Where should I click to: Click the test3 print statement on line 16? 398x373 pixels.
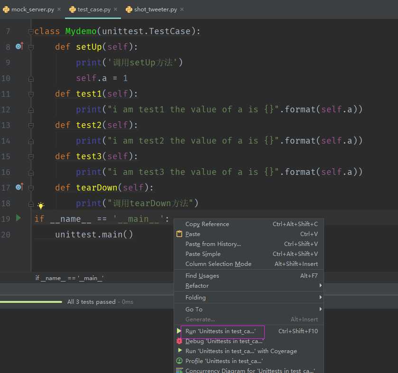(219, 172)
